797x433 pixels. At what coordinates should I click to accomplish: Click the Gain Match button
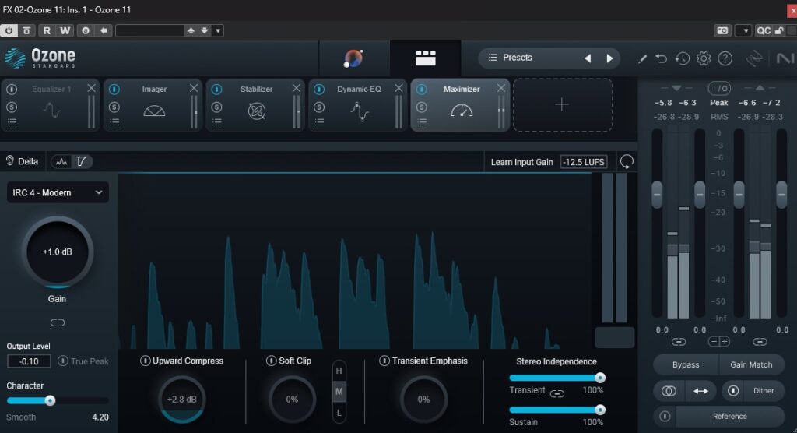click(751, 364)
